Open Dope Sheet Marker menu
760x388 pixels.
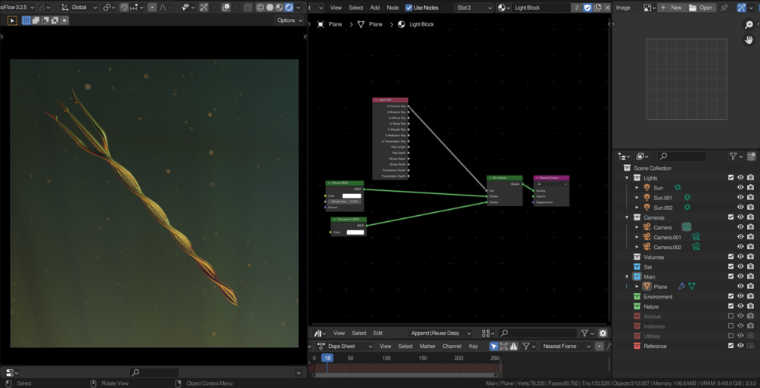pos(427,346)
